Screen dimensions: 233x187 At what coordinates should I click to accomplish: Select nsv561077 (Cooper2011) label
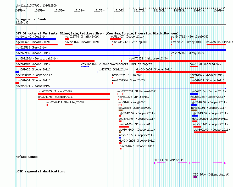[137, 146]
